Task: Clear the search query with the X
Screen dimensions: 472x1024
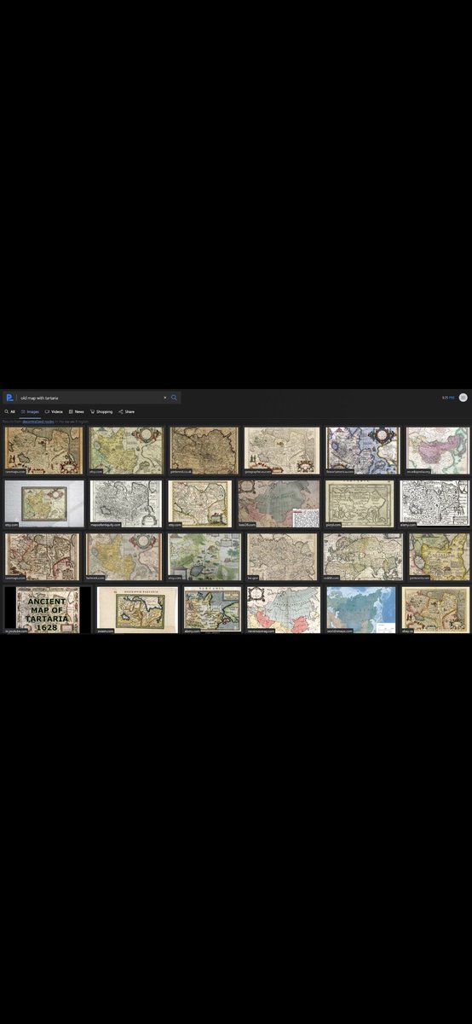Action: 165,398
